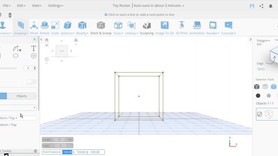Open the Edit menu
The image size is (278, 156).
coord(21,6)
